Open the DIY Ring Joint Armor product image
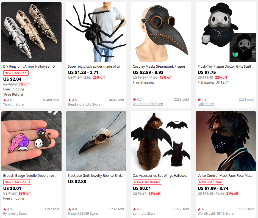 point(31,32)
